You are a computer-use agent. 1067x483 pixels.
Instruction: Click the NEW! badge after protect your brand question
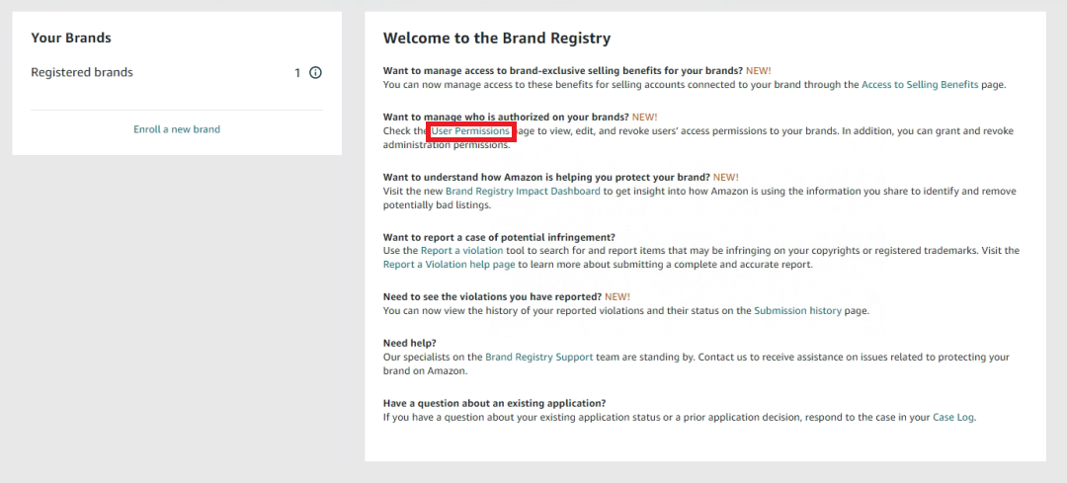click(725, 177)
